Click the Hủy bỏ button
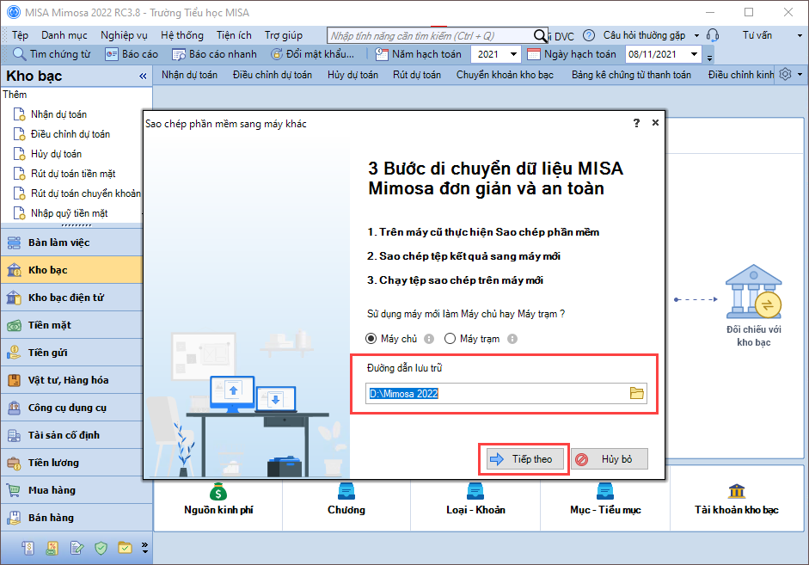This screenshot has width=809, height=565. [610, 459]
